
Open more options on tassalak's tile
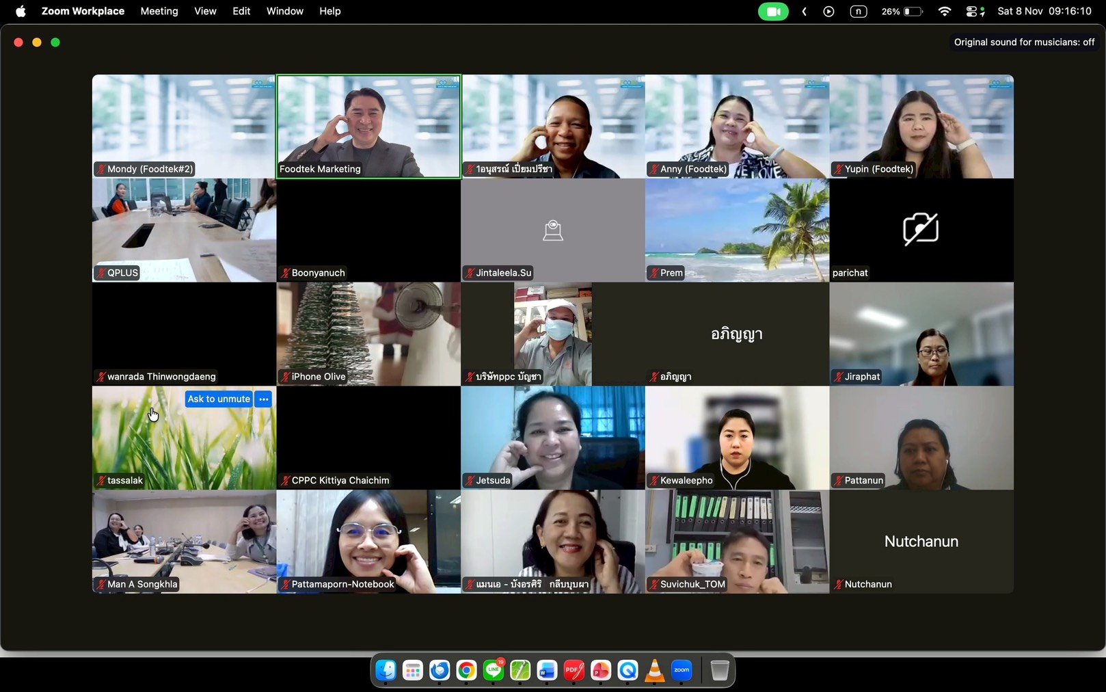tap(264, 399)
